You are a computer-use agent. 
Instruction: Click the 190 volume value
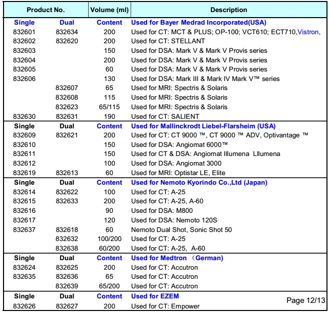point(109,116)
